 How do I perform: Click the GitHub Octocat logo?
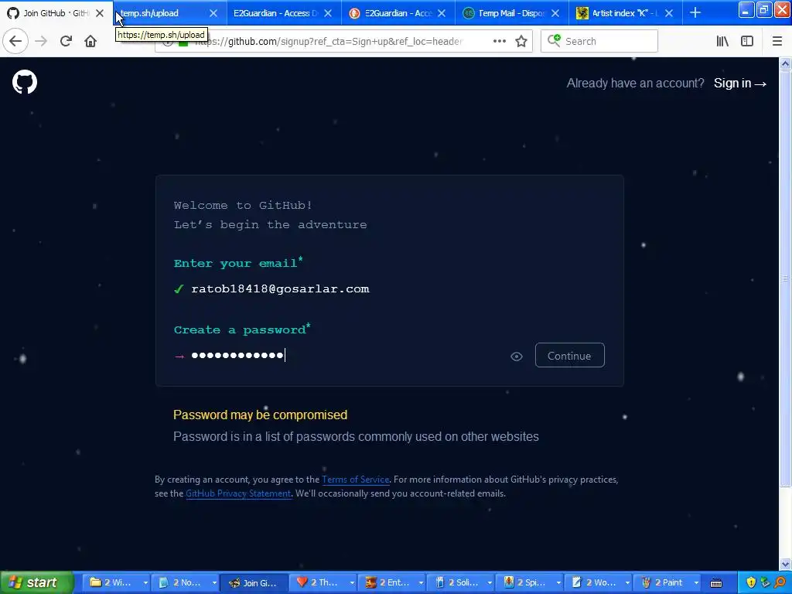tap(25, 82)
